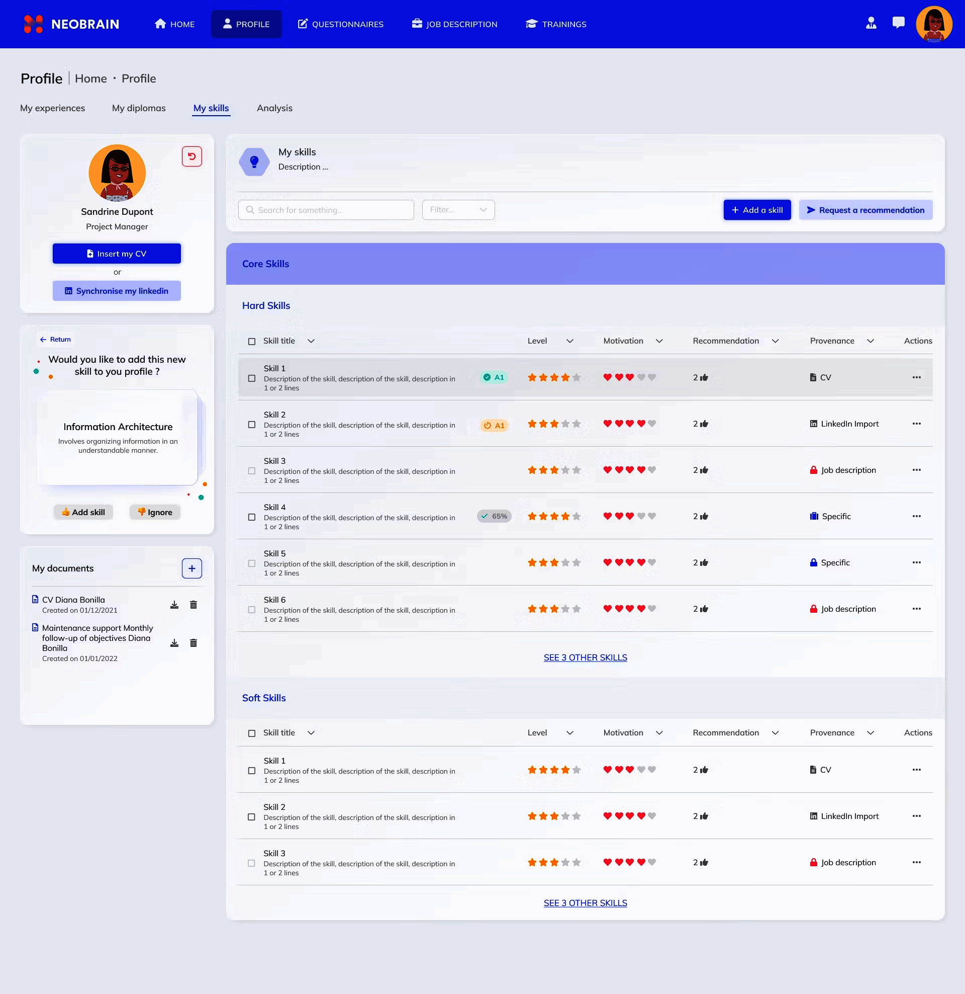The width and height of the screenshot is (965, 994).
Task: Click the download icon for CV Diana Bonilla
Action: (174, 604)
